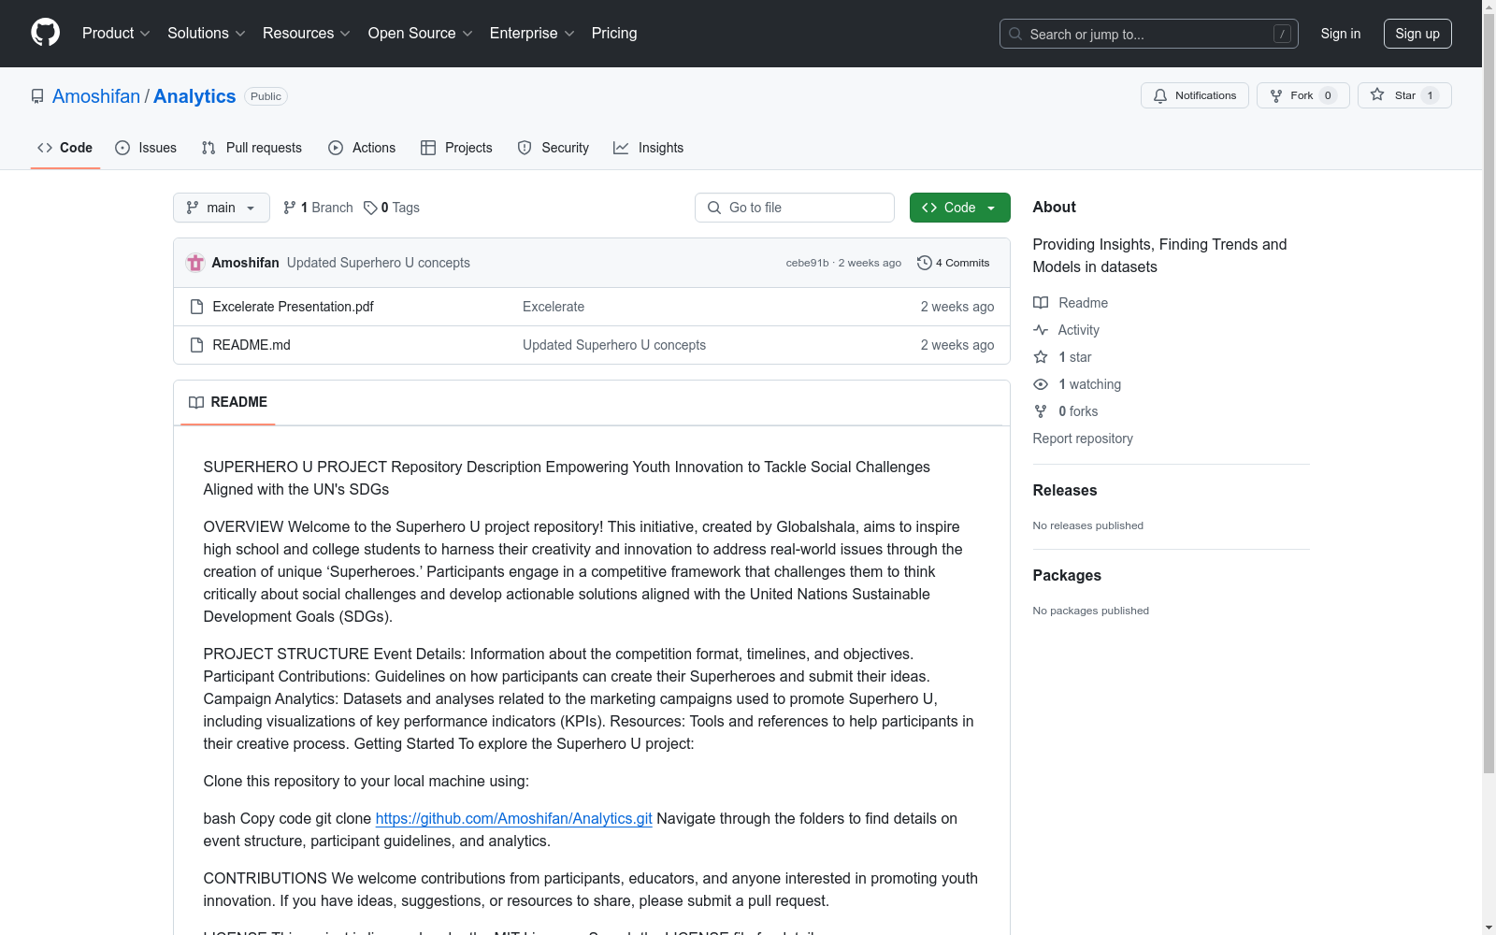1496x935 pixels.
Task: Click the commit history clock icon
Action: pyautogui.click(x=925, y=263)
